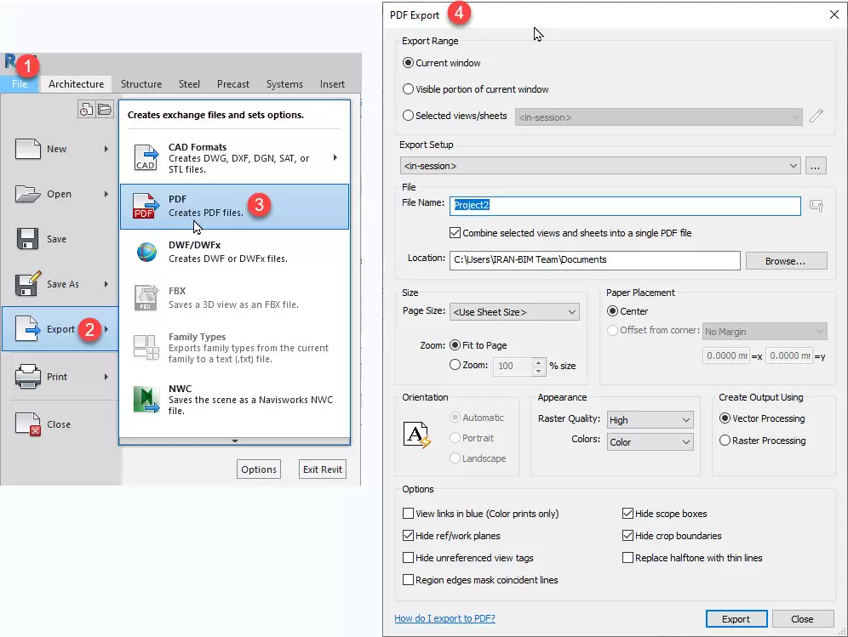The width and height of the screenshot is (848, 637).
Task: Open the How do I export to PDF link
Action: click(x=444, y=618)
